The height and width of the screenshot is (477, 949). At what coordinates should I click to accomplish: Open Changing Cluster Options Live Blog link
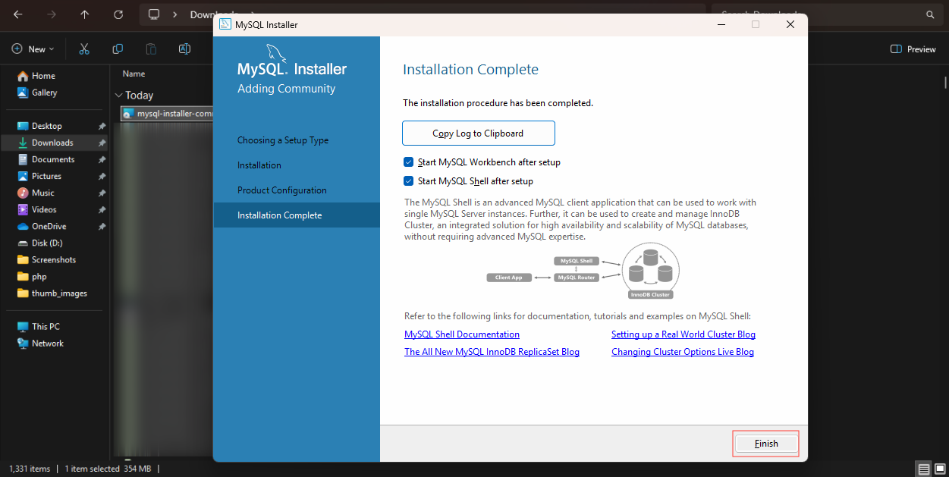tap(683, 352)
